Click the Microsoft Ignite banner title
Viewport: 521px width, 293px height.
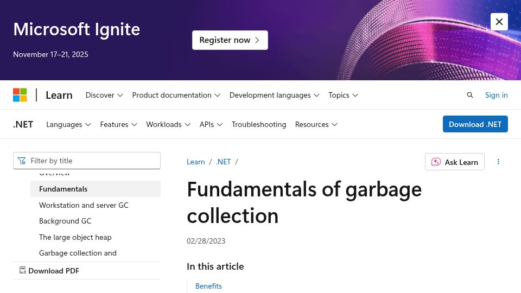point(77,29)
